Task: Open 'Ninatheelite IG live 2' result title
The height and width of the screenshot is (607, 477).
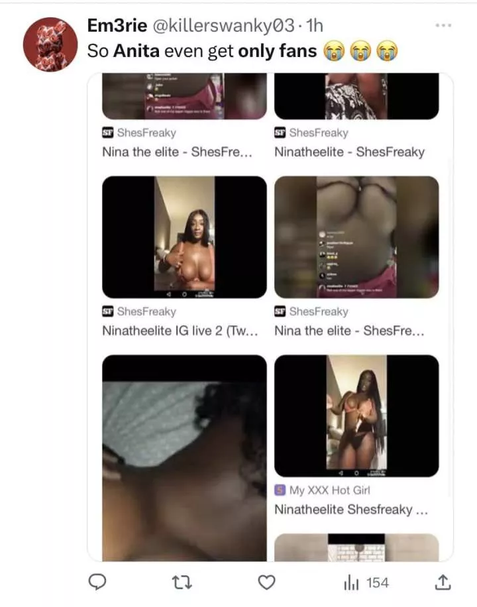Action: point(180,331)
